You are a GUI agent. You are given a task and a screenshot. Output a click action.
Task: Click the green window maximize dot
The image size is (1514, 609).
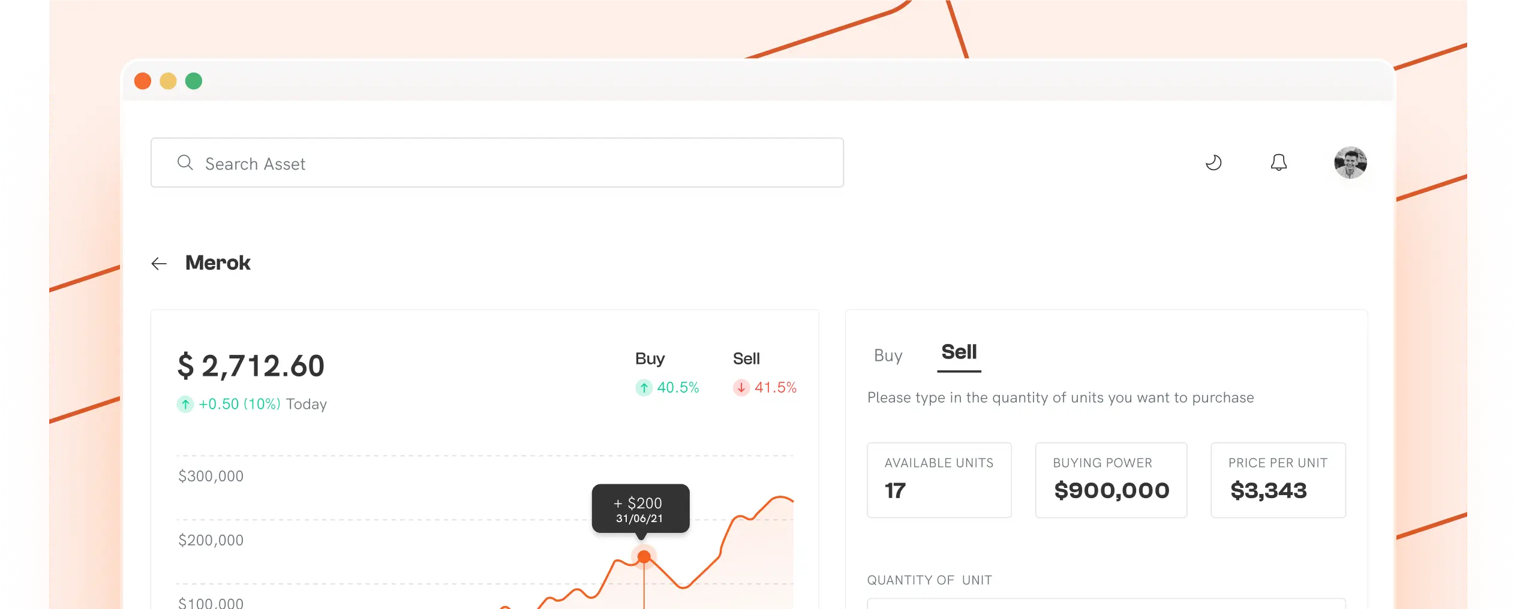[194, 81]
